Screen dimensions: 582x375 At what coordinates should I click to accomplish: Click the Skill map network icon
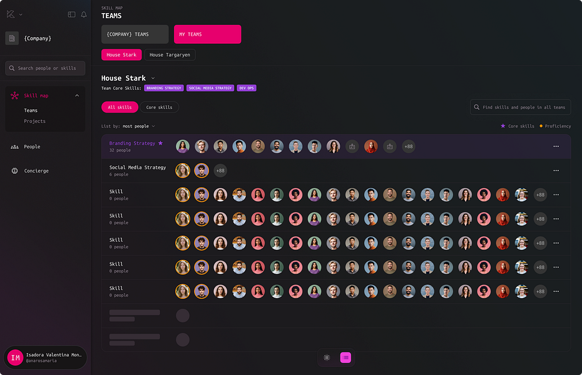click(x=14, y=96)
